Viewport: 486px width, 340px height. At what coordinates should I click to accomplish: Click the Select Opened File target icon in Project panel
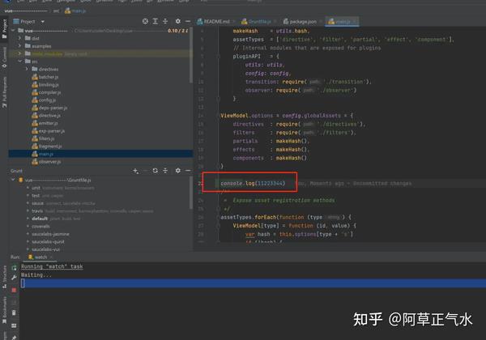coord(145,21)
